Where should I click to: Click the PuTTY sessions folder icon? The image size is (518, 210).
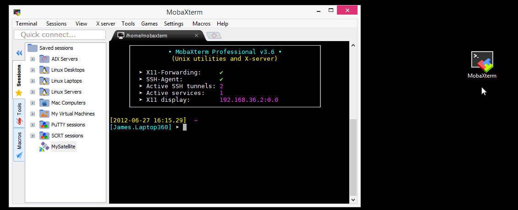(x=44, y=125)
